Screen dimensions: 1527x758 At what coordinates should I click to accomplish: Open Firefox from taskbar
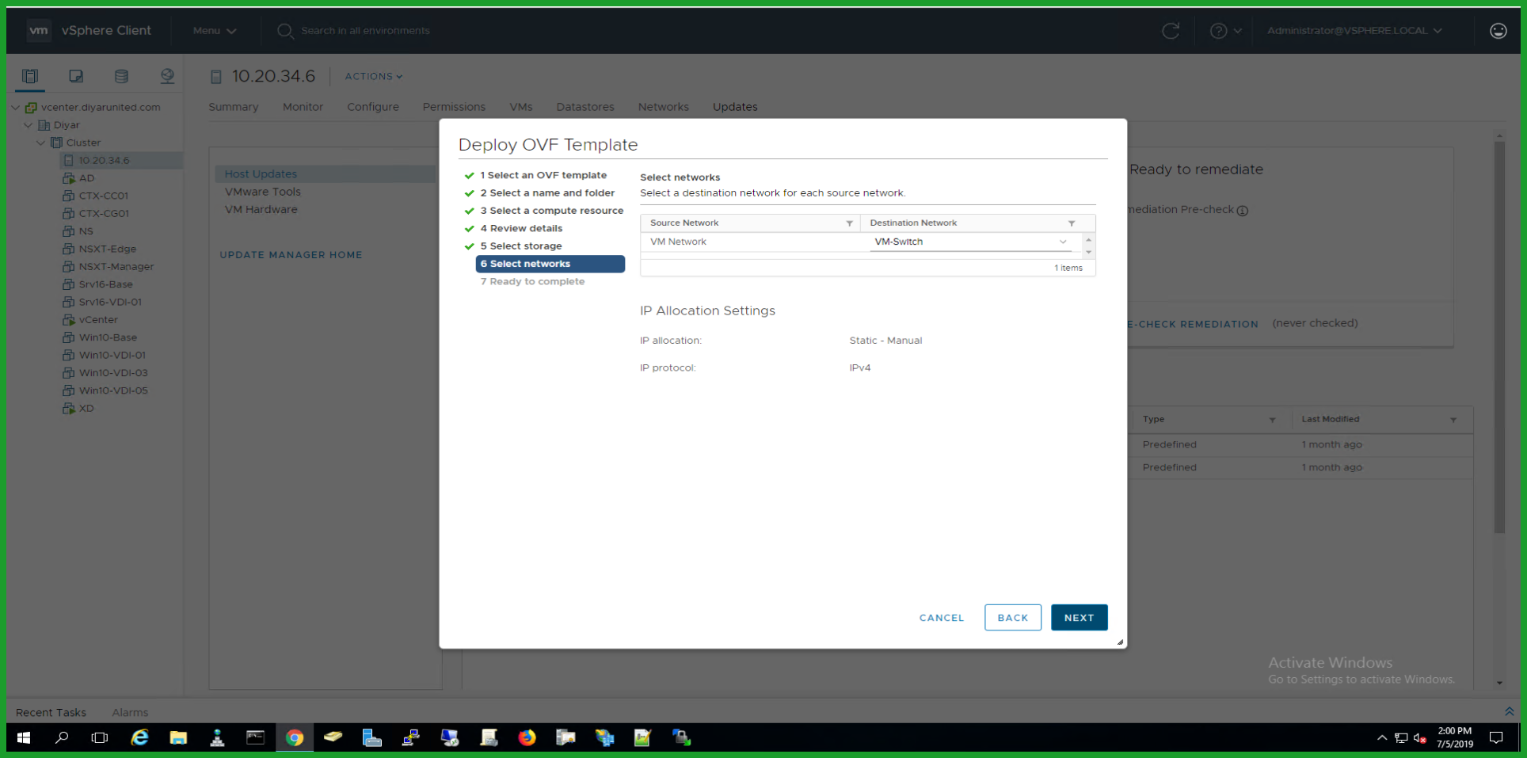527,738
